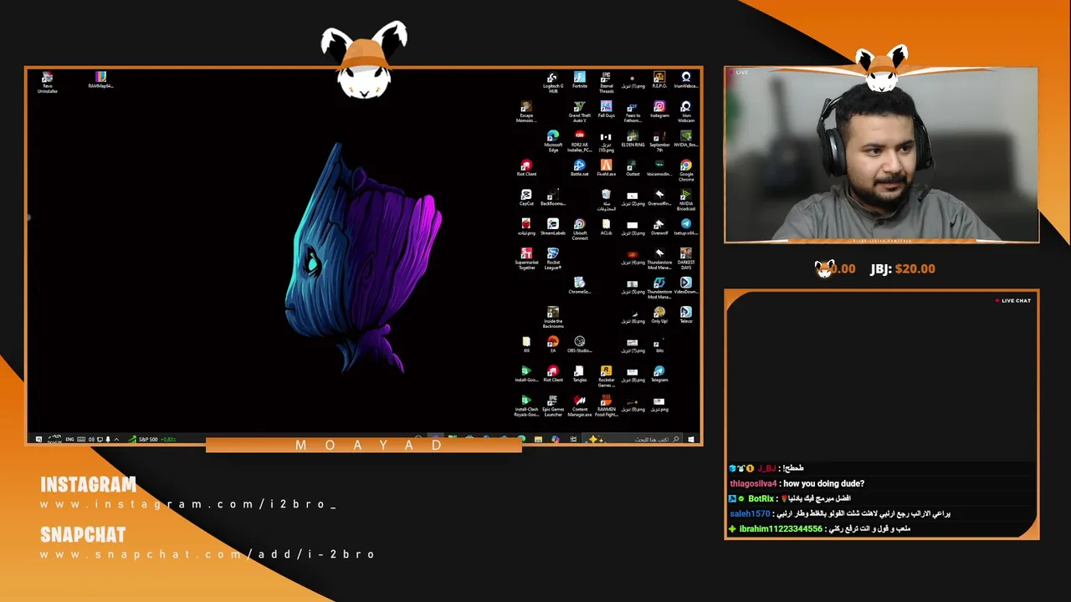Viewport: 1071px width, 602px height.
Task: Open the VideoDown... desktop icon
Action: click(686, 285)
